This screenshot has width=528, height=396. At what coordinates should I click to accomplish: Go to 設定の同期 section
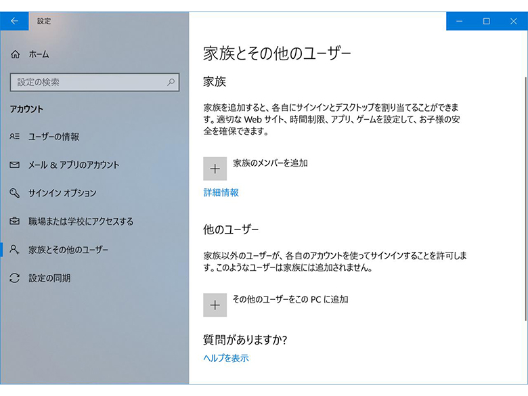click(x=49, y=278)
